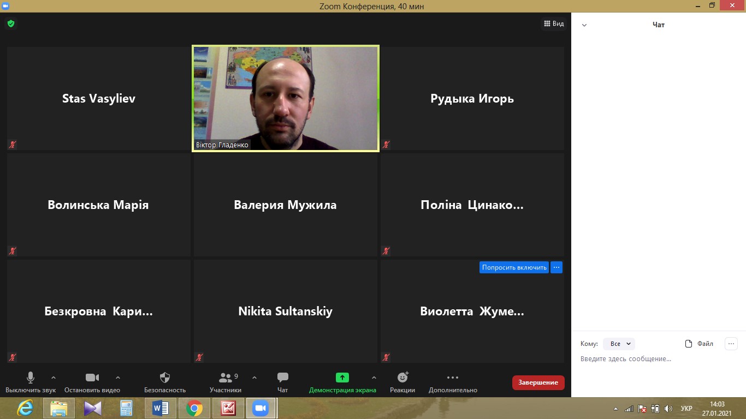Expand the audio options arrow beside microphone

54,378
